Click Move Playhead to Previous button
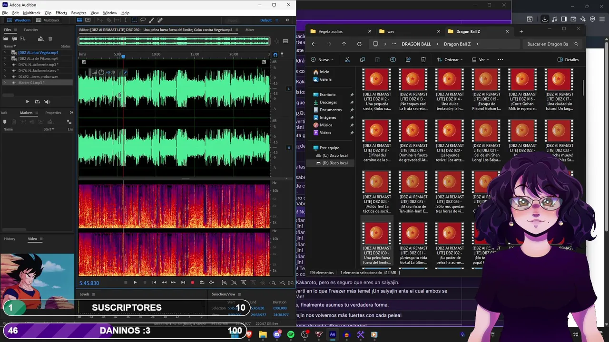This screenshot has height=342, width=609. tap(154, 283)
